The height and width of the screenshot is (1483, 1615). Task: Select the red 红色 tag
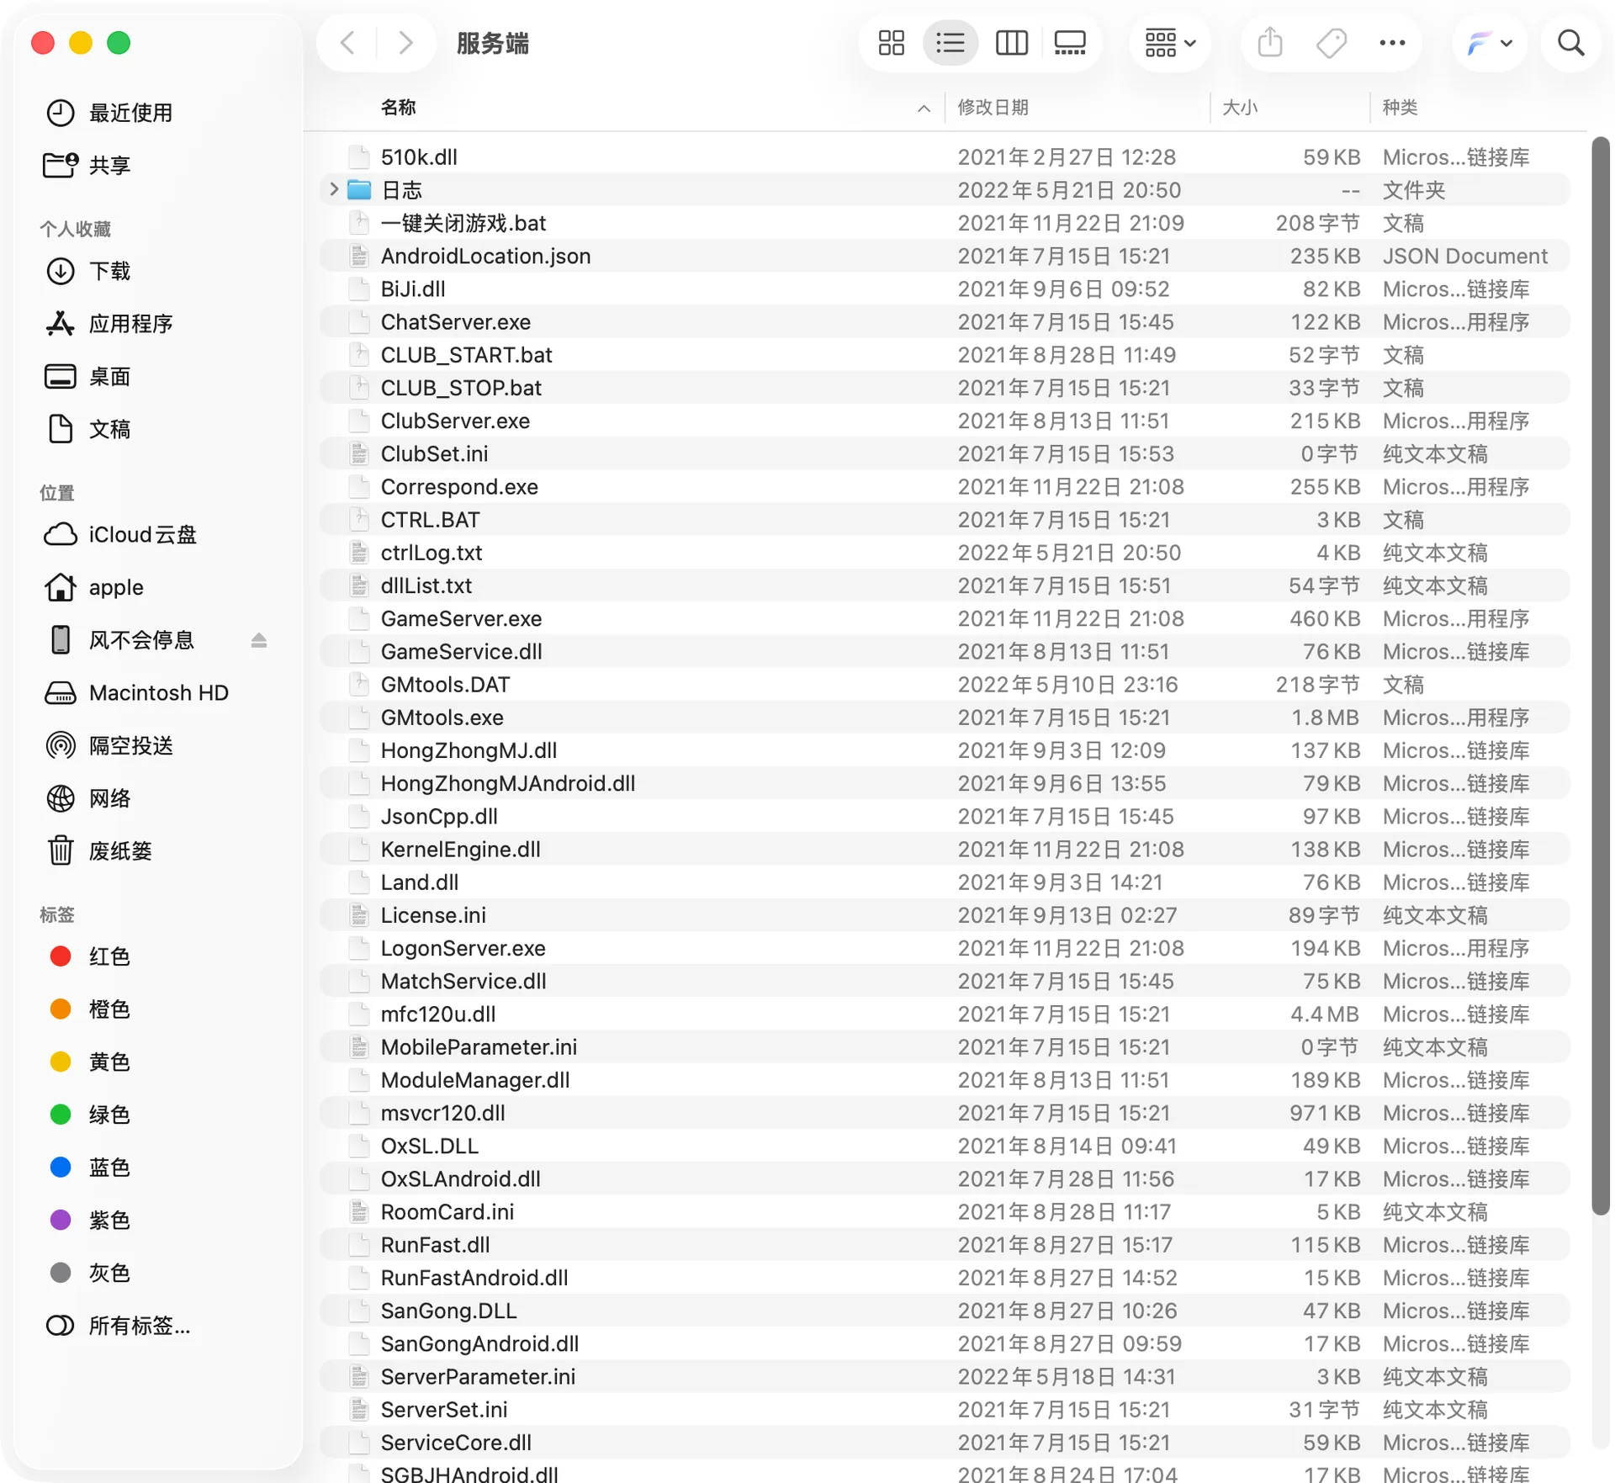pos(91,956)
